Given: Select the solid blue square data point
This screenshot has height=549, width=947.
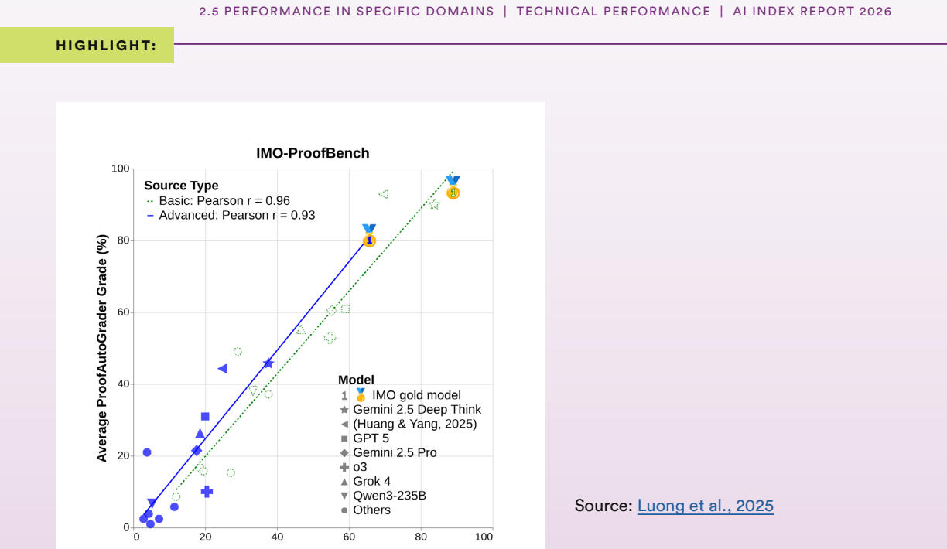Looking at the screenshot, I should (x=205, y=417).
